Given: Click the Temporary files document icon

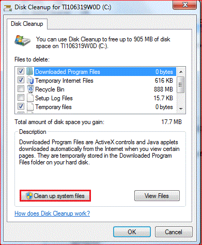Looking at the screenshot, I should [x=30, y=107].
